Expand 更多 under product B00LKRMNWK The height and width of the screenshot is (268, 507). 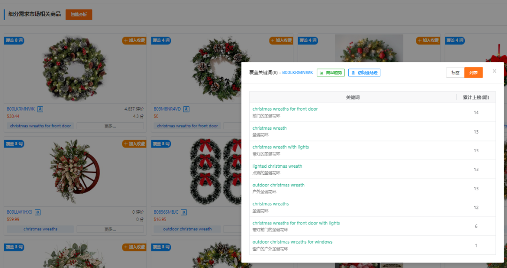point(110,126)
